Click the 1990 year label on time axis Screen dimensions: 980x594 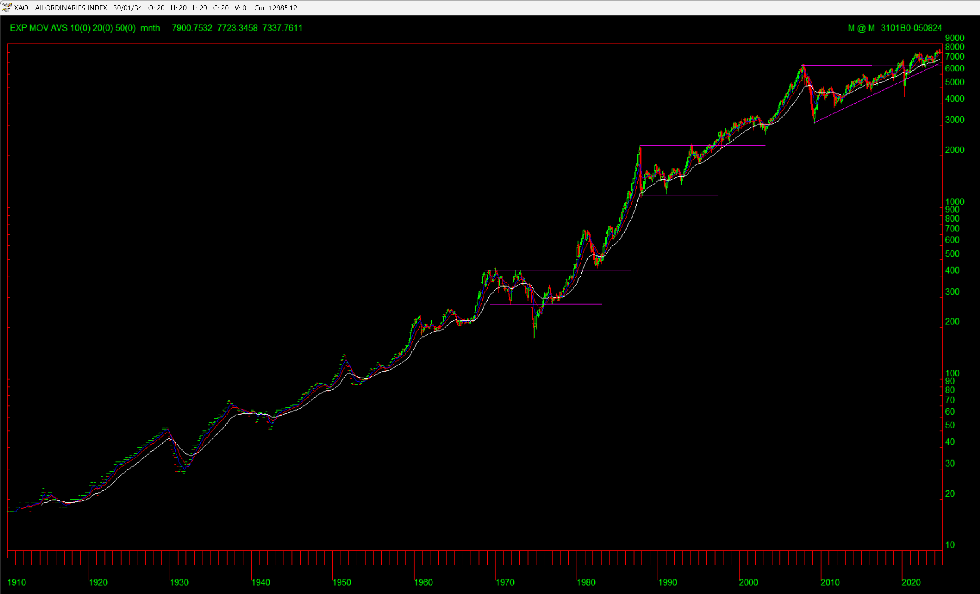click(x=668, y=582)
